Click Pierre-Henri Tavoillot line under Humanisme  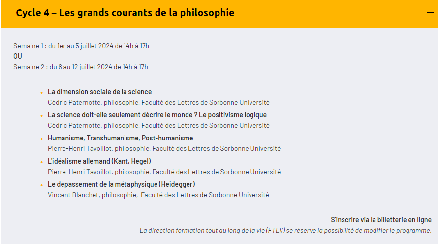pyautogui.click(x=164, y=148)
